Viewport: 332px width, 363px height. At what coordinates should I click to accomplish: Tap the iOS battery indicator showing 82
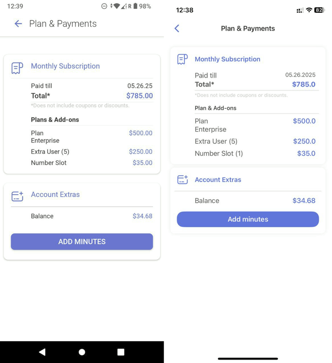point(319,10)
